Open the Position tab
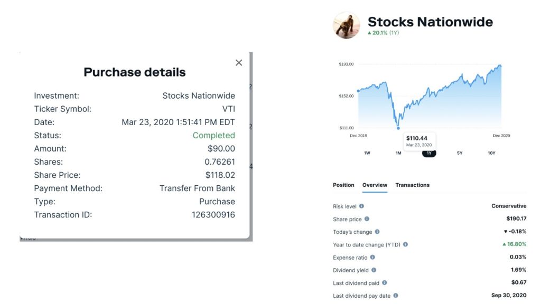Image resolution: width=541 pixels, height=304 pixels. coord(343,185)
